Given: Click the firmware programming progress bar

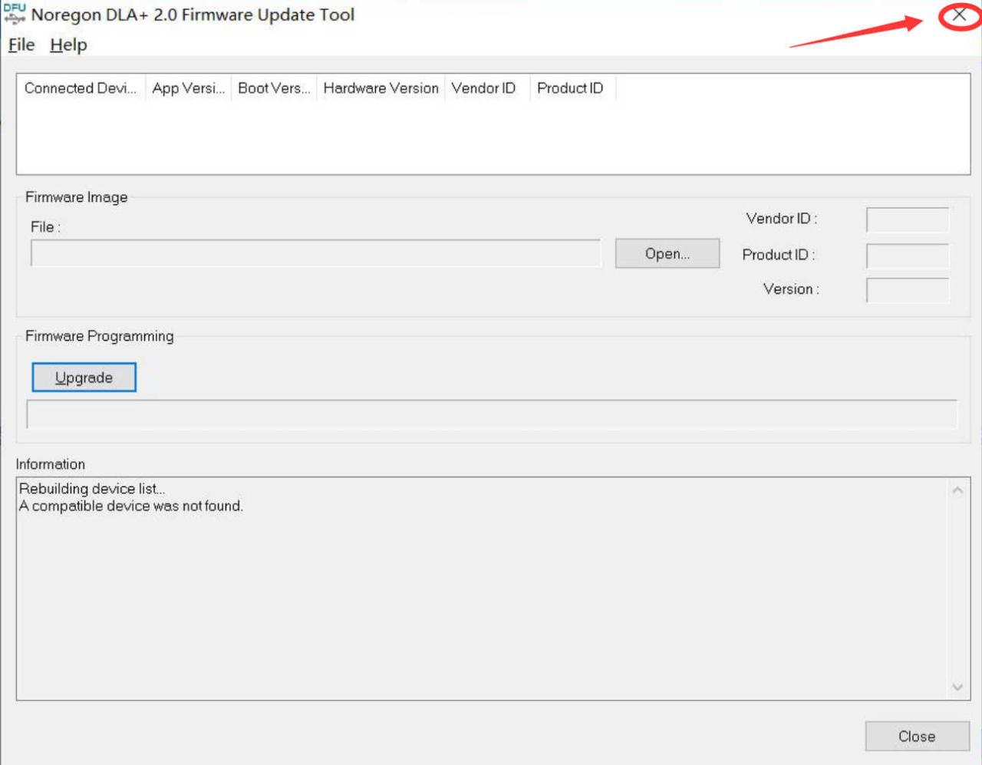Looking at the screenshot, I should pos(492,414).
